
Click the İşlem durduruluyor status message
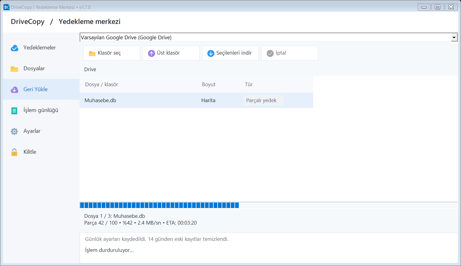[109, 250]
